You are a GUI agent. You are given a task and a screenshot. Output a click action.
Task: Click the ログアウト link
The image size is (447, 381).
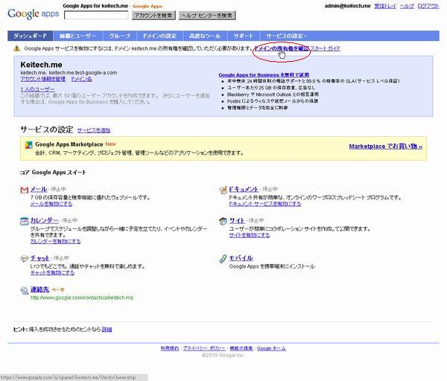[x=428, y=6]
